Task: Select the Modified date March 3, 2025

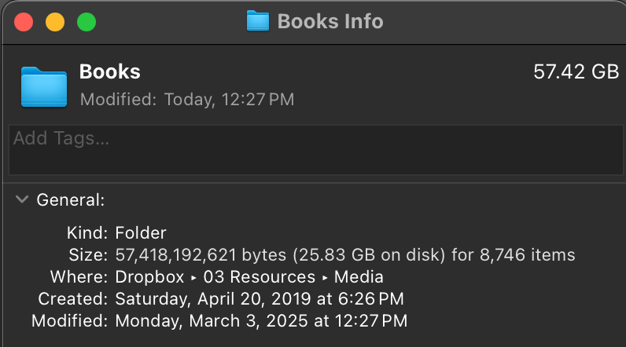Action: point(261,320)
